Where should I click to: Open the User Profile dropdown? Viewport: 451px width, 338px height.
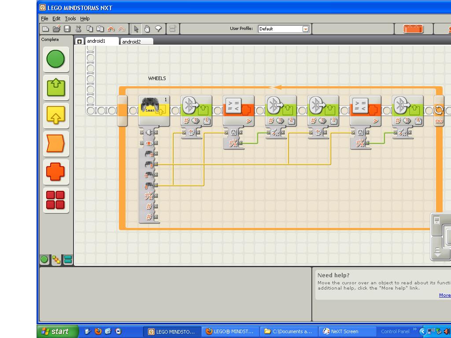coord(305,29)
